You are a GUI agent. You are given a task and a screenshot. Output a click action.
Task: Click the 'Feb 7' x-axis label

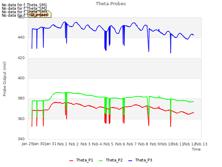pyautogui.click(x=131, y=144)
